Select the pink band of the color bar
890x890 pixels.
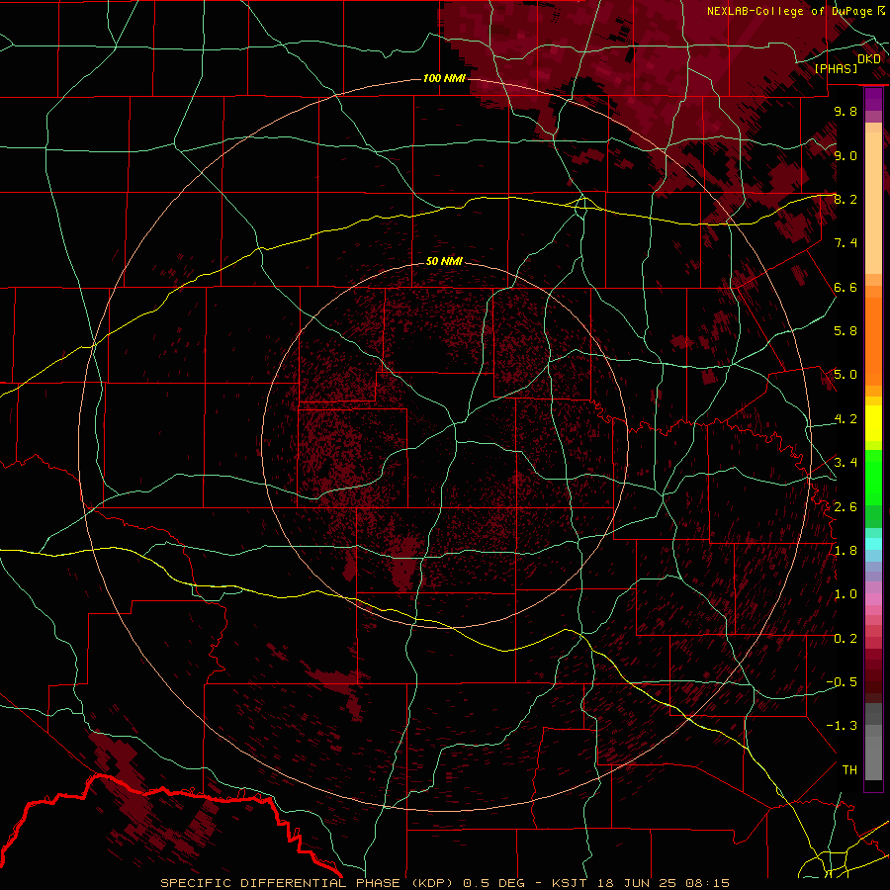click(873, 598)
